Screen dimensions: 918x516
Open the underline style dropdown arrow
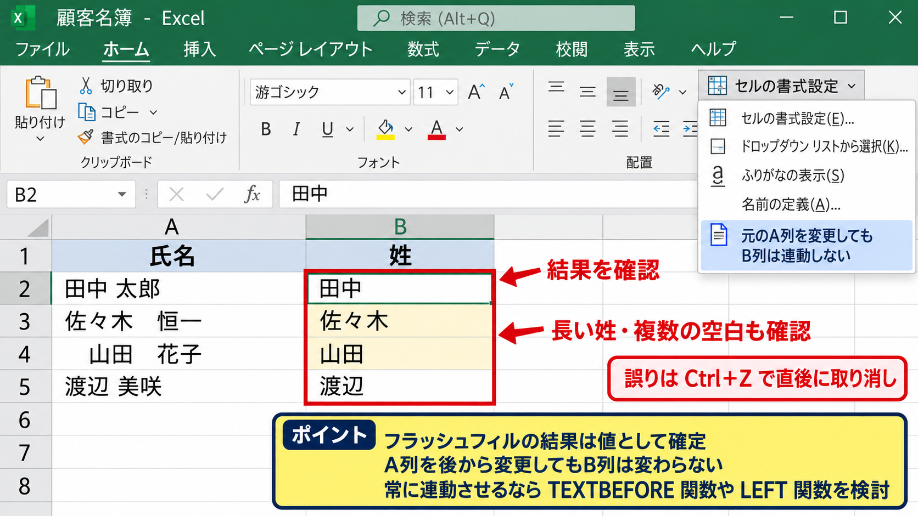(x=350, y=129)
